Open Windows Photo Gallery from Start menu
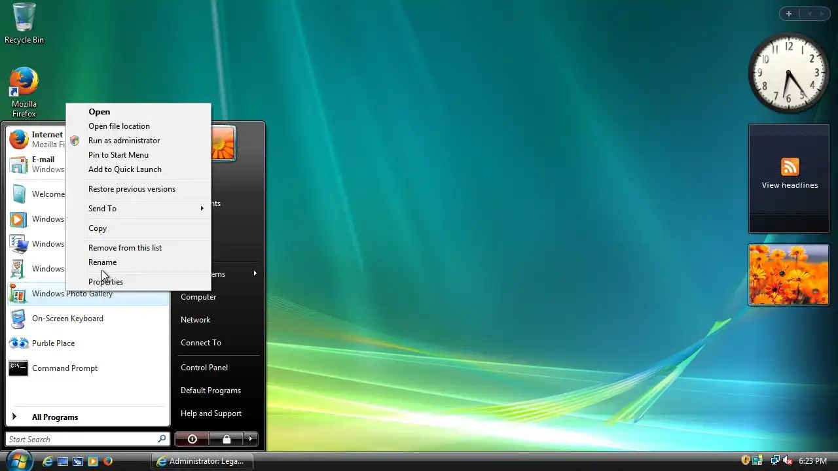838x471 pixels. [x=87, y=294]
